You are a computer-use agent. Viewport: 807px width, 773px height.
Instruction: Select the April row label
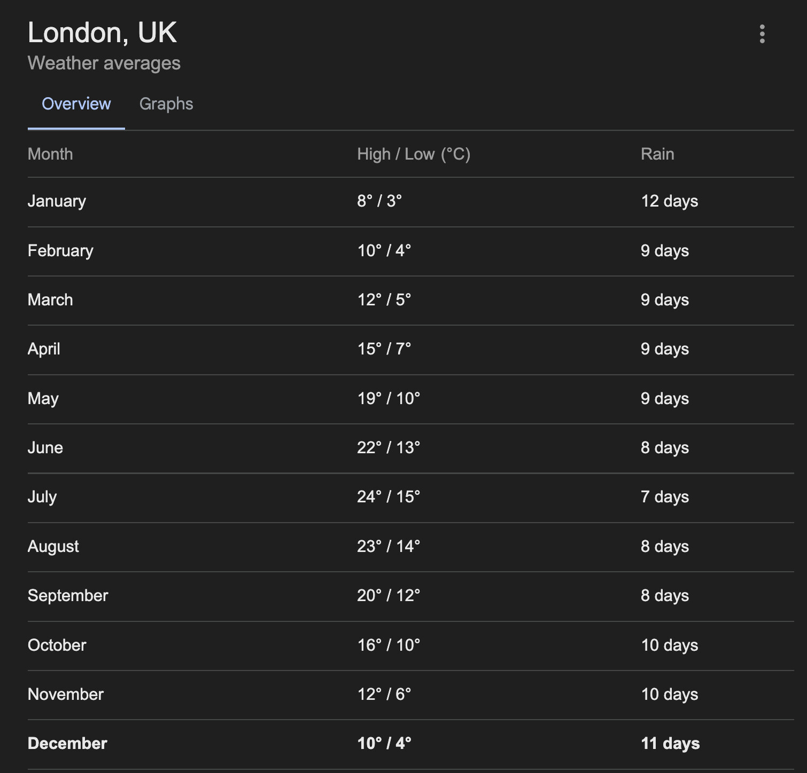pyautogui.click(x=44, y=349)
